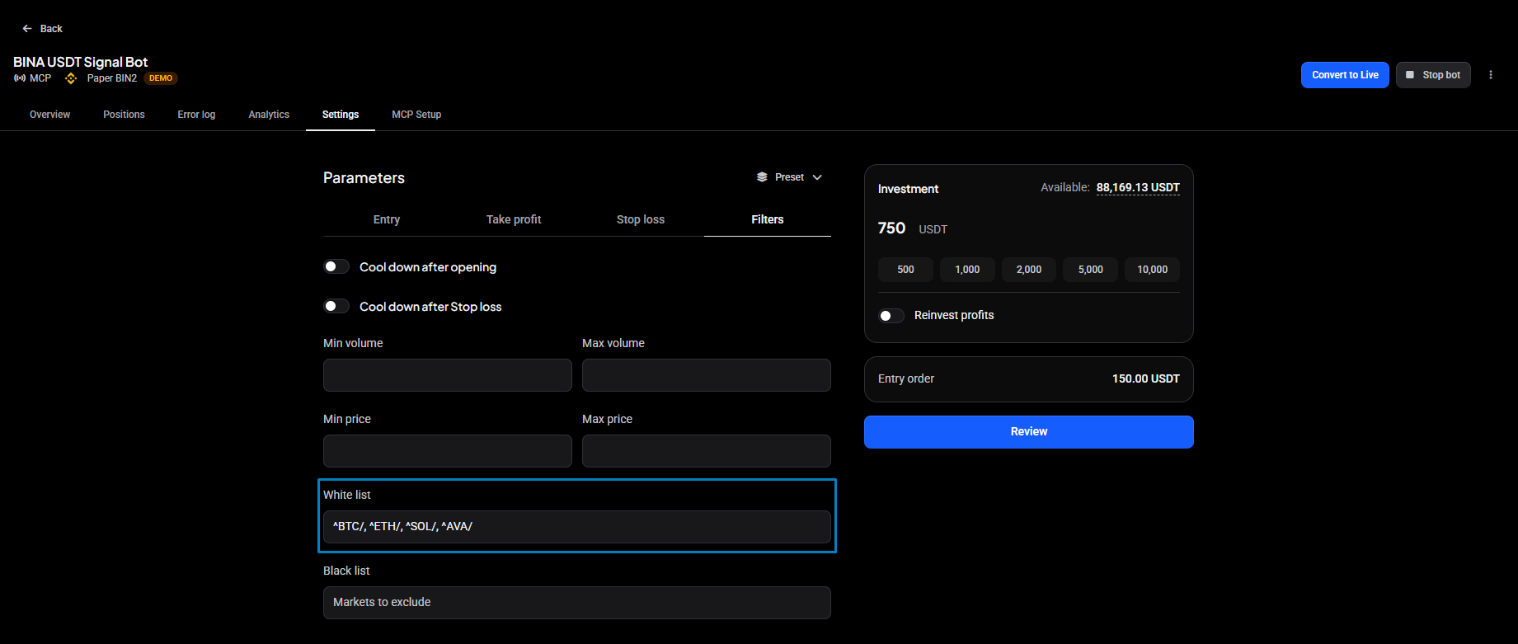Click the Black list markets field
The width and height of the screenshot is (1518, 644).
pos(577,603)
